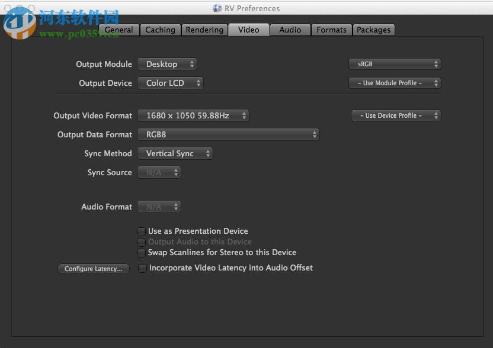Open the Use Module Profile dropdown

[x=395, y=83]
